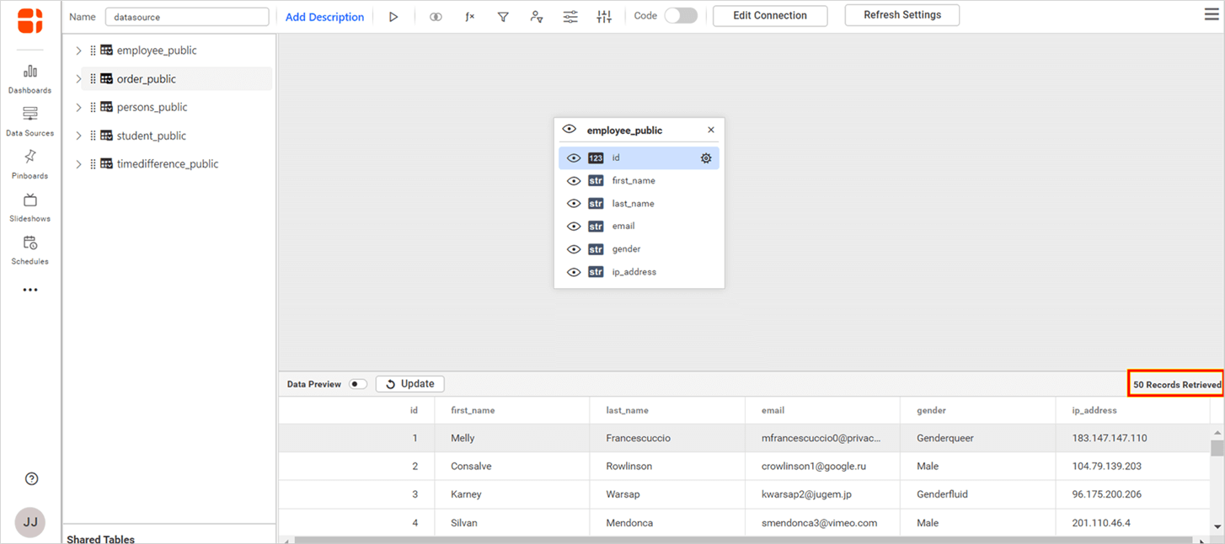This screenshot has width=1225, height=544.
Task: Expand the student_public tree item
Action: click(78, 135)
